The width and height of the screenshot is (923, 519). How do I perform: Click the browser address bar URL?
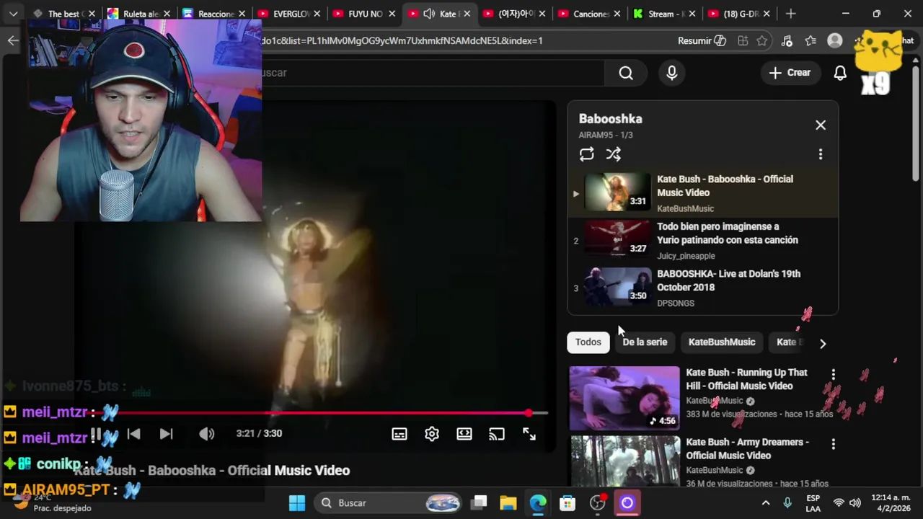(402, 41)
